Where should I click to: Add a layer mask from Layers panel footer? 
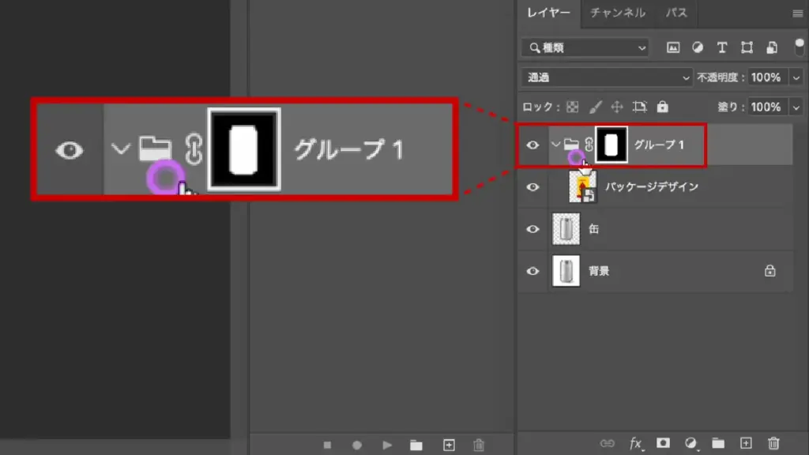click(x=664, y=443)
